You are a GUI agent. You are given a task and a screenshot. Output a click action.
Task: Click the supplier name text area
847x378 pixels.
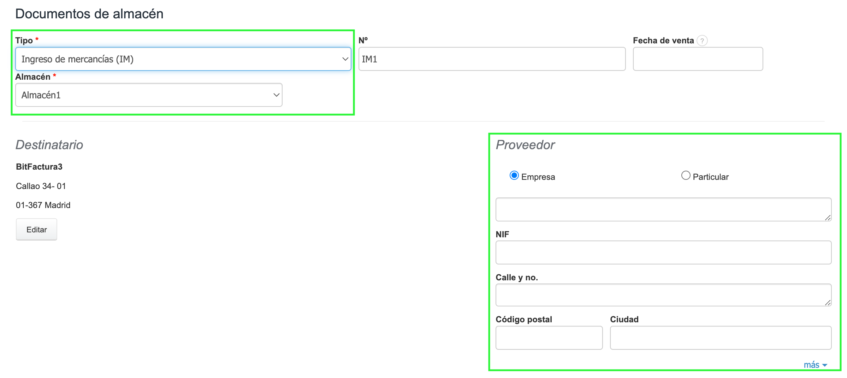pyautogui.click(x=663, y=209)
